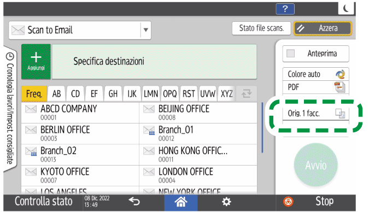Screen dimensions: 369x212
Task: Tap the Azzera reset button
Action: tap(323, 28)
